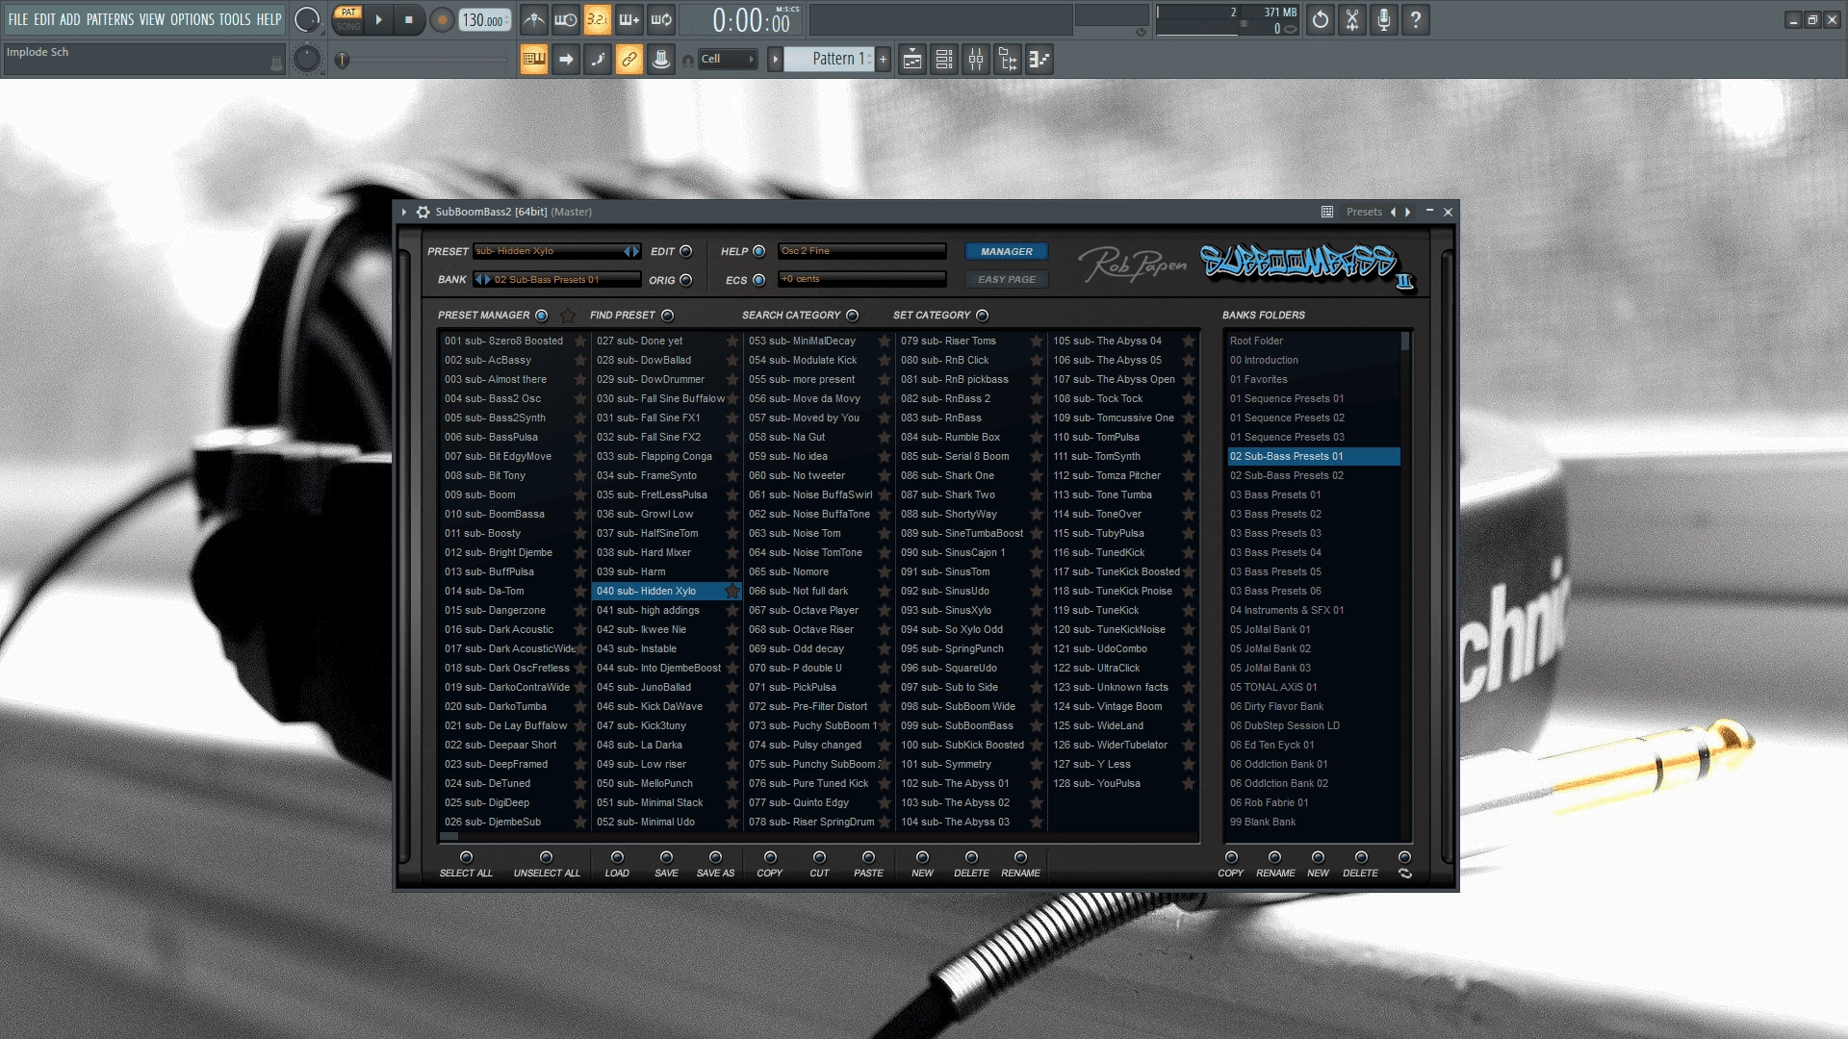1848x1039 pixels.
Task: Toggle the metronome icon
Action: (x=533, y=19)
